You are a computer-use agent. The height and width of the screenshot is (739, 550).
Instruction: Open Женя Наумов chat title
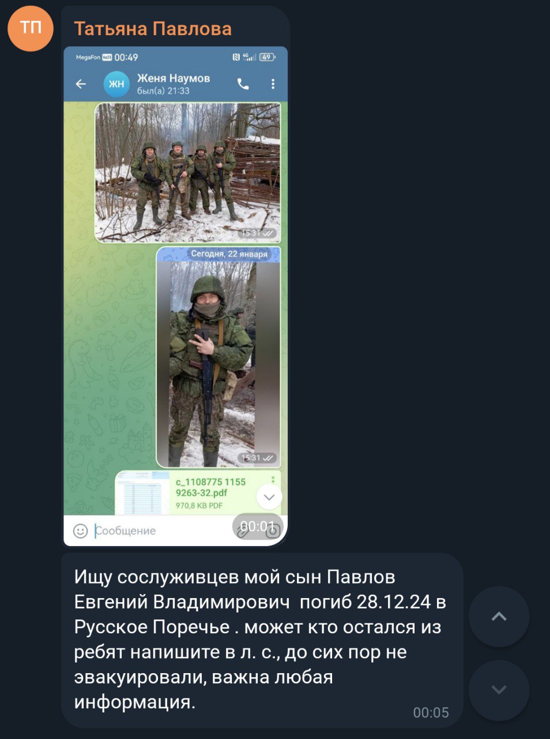[174, 78]
